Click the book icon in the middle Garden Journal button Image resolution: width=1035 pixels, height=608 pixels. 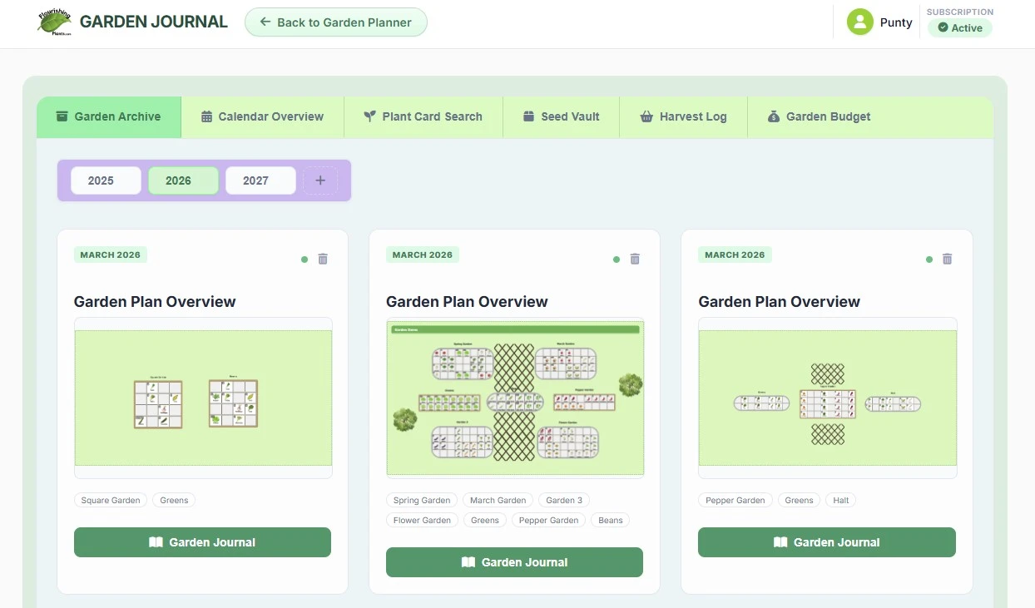point(469,561)
